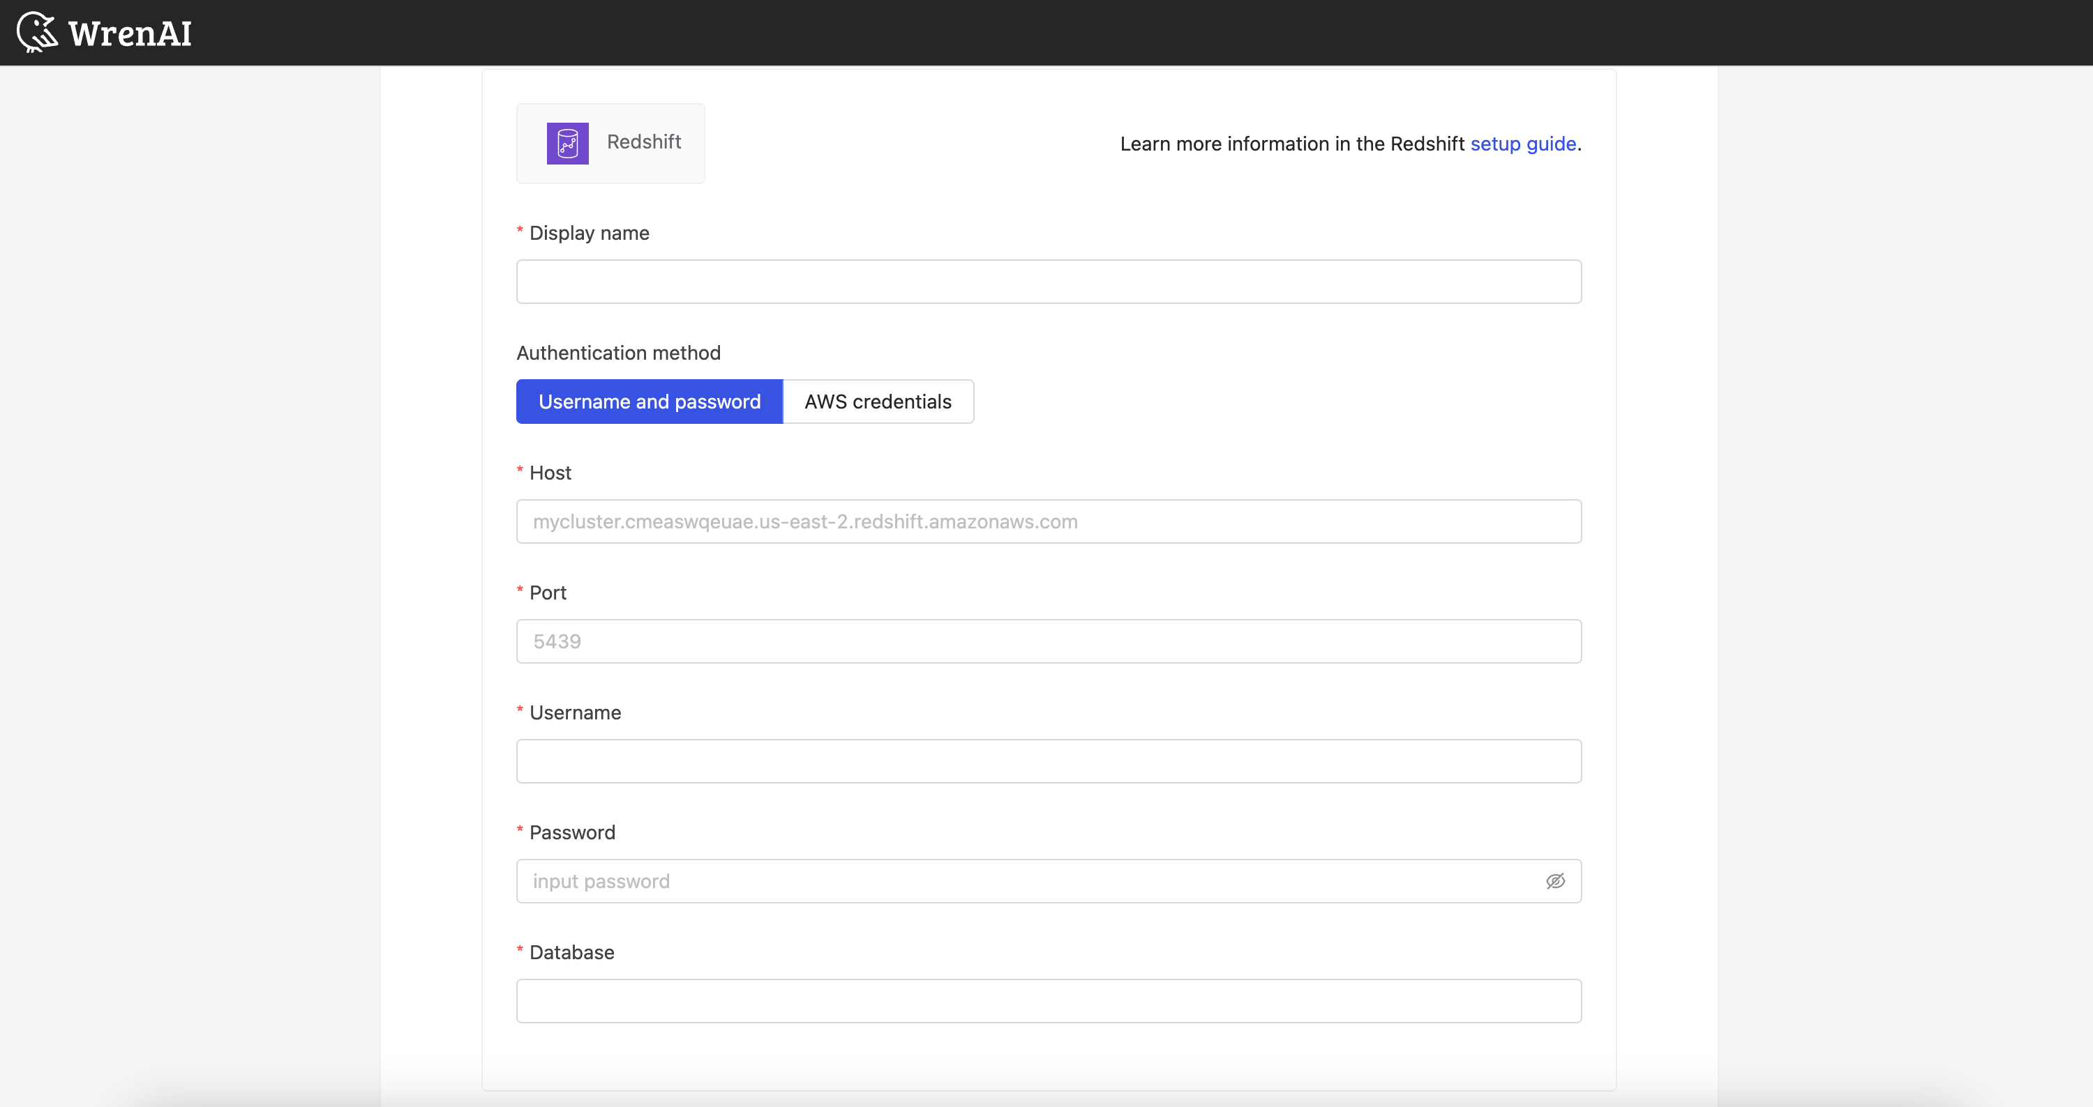This screenshot has width=2093, height=1107.
Task: Click the purple Redshift database icon
Action: tap(567, 144)
